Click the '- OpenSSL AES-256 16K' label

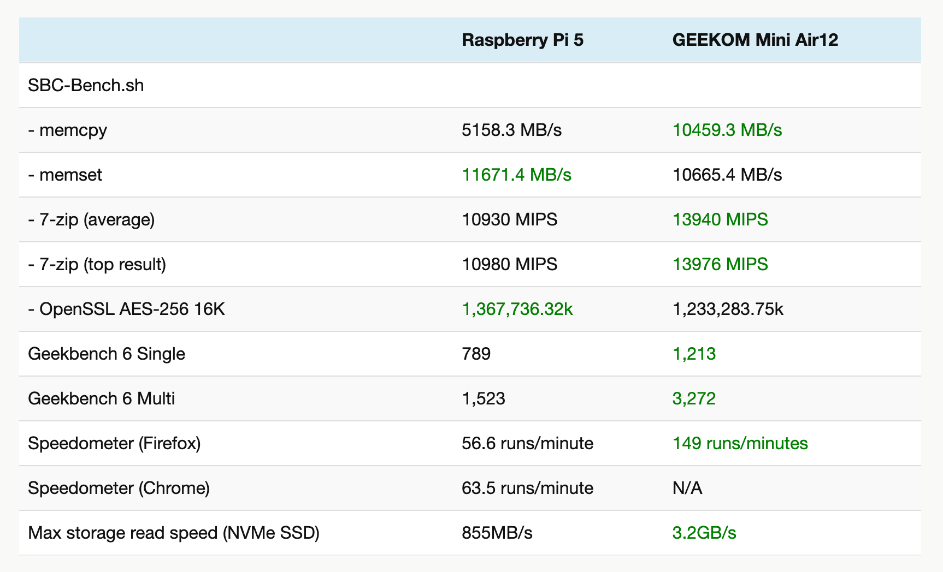[126, 309]
